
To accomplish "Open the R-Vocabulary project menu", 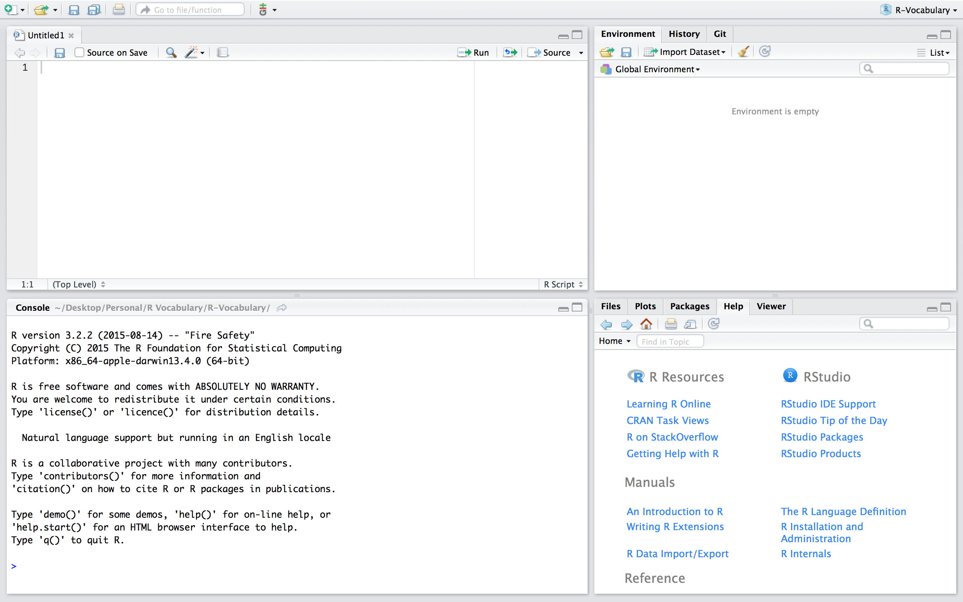I will click(x=919, y=10).
